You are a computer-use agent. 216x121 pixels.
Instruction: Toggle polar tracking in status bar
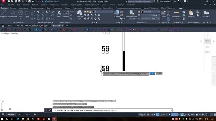click(161, 115)
